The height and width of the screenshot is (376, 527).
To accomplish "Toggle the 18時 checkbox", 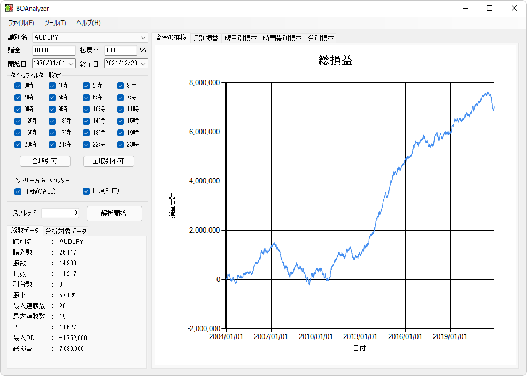I will 87,133.
